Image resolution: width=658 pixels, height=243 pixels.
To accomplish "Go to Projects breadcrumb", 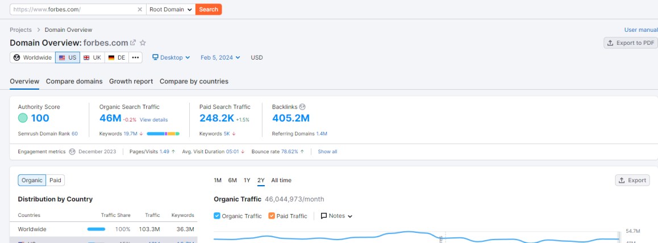I will [x=20, y=30].
